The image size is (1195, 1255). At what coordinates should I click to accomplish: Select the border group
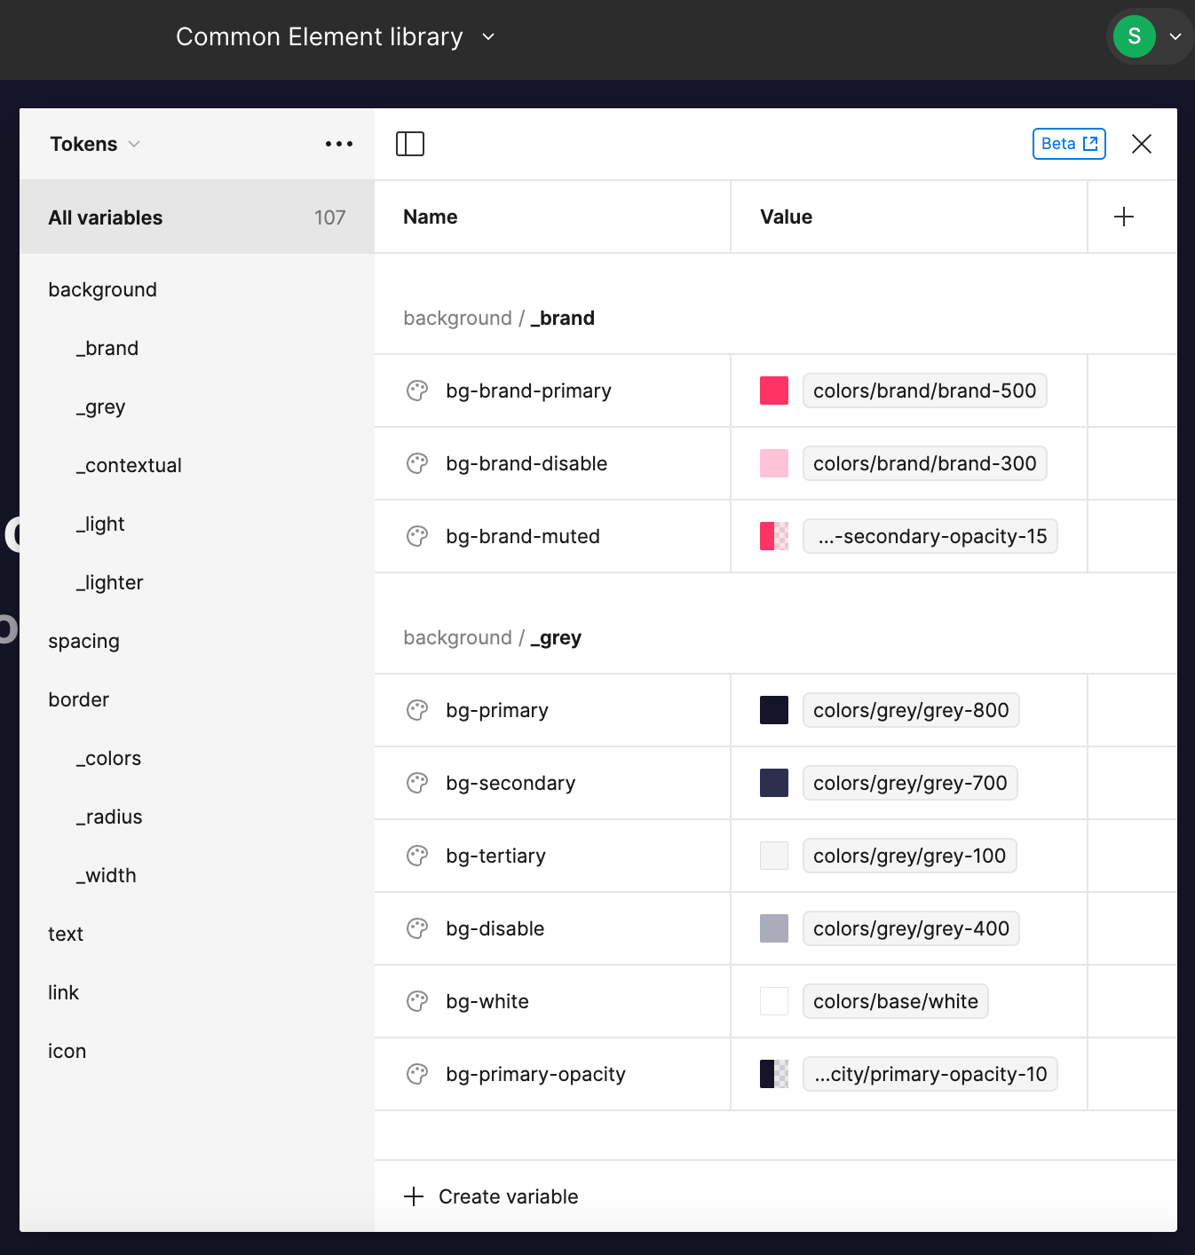click(x=78, y=699)
